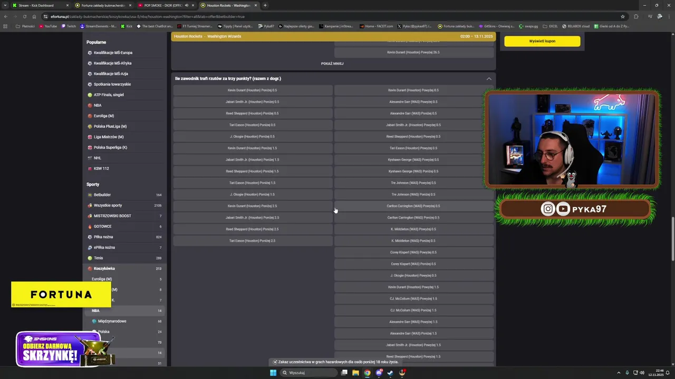Bet Alexandre Sarr (WAS) Powyżej 0.5
675x379 pixels.
(x=413, y=102)
